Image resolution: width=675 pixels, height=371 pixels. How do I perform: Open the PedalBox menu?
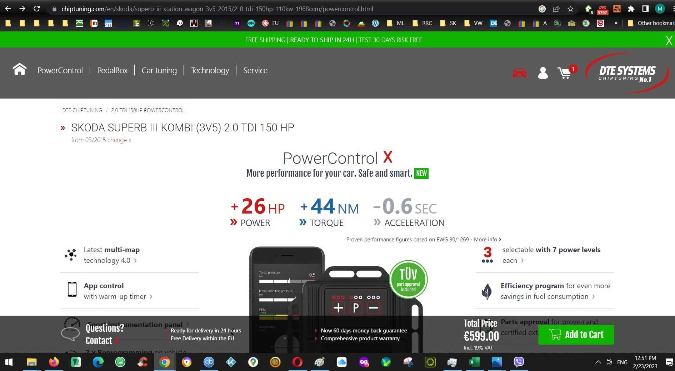(x=112, y=70)
